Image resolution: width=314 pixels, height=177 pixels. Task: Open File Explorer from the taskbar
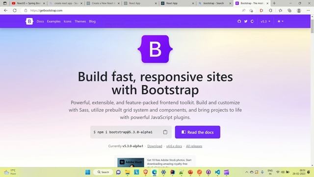coord(128,172)
